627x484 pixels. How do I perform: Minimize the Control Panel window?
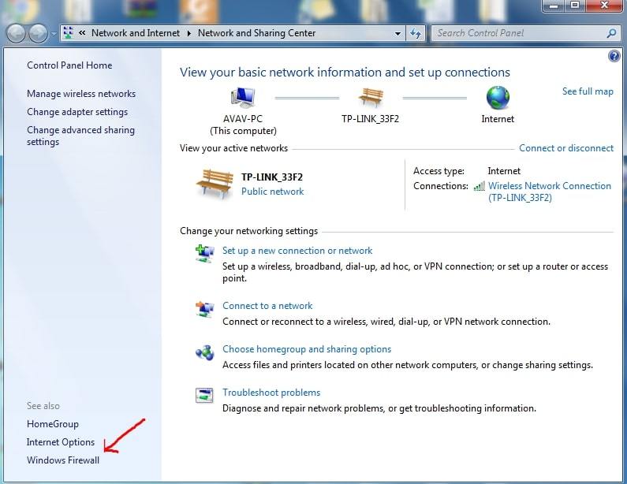554,6
